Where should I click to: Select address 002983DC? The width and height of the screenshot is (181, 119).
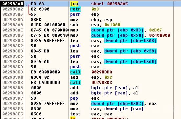(13, 98)
